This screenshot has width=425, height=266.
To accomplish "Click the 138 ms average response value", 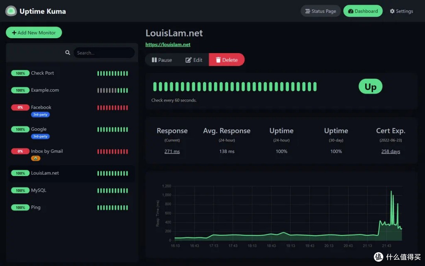I will [227, 151].
